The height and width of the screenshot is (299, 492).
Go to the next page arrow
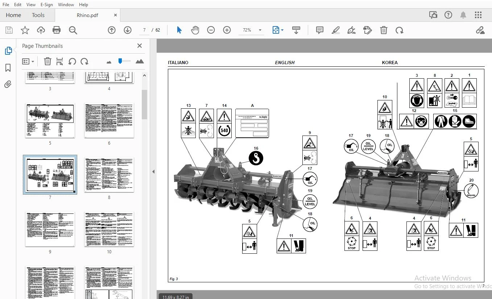[128, 30]
